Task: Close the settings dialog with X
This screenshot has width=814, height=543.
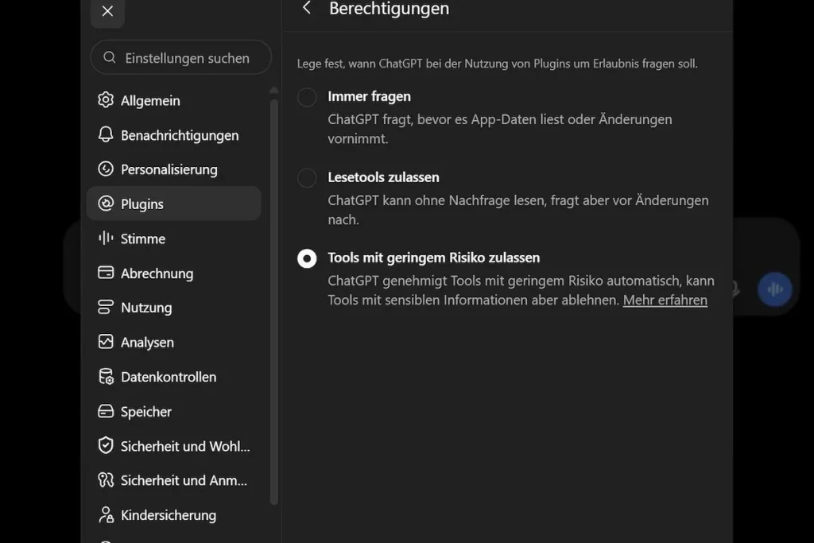Action: click(107, 11)
